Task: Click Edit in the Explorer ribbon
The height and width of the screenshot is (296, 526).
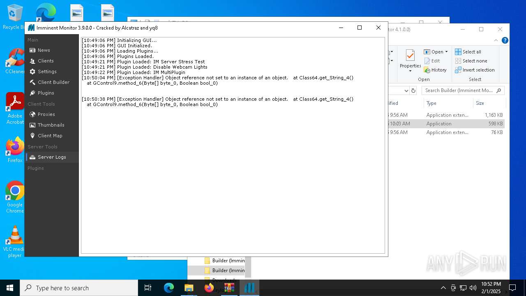Action: [432, 61]
